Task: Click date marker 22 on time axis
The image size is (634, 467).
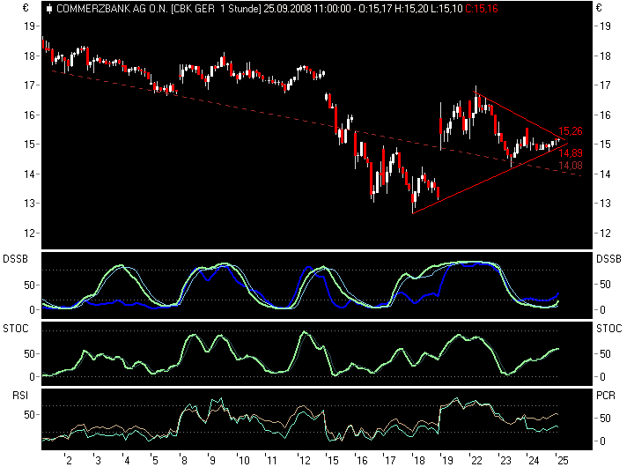Action: pyautogui.click(x=476, y=460)
